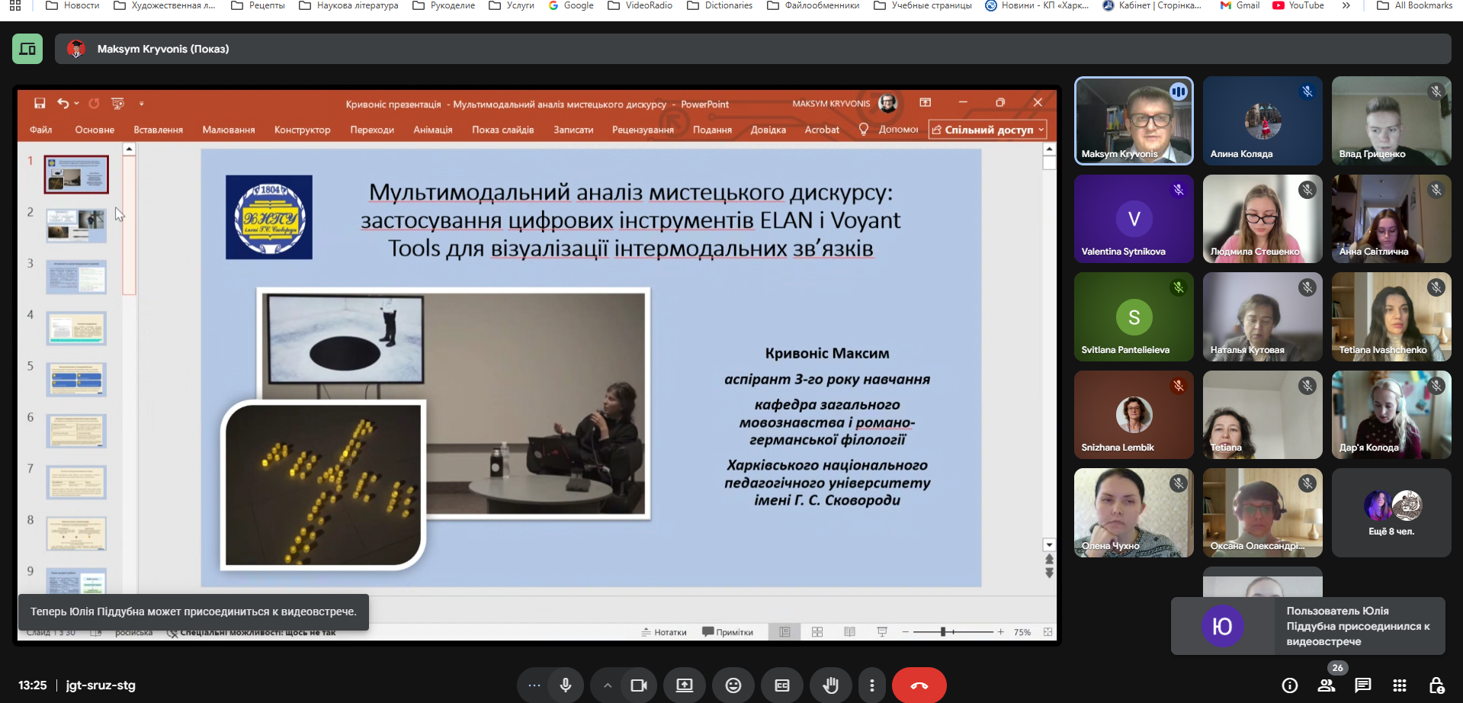Open the chat with everyone panel
This screenshot has height=703, width=1463.
(1362, 685)
